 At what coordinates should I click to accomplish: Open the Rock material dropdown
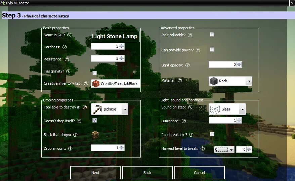tap(230, 81)
